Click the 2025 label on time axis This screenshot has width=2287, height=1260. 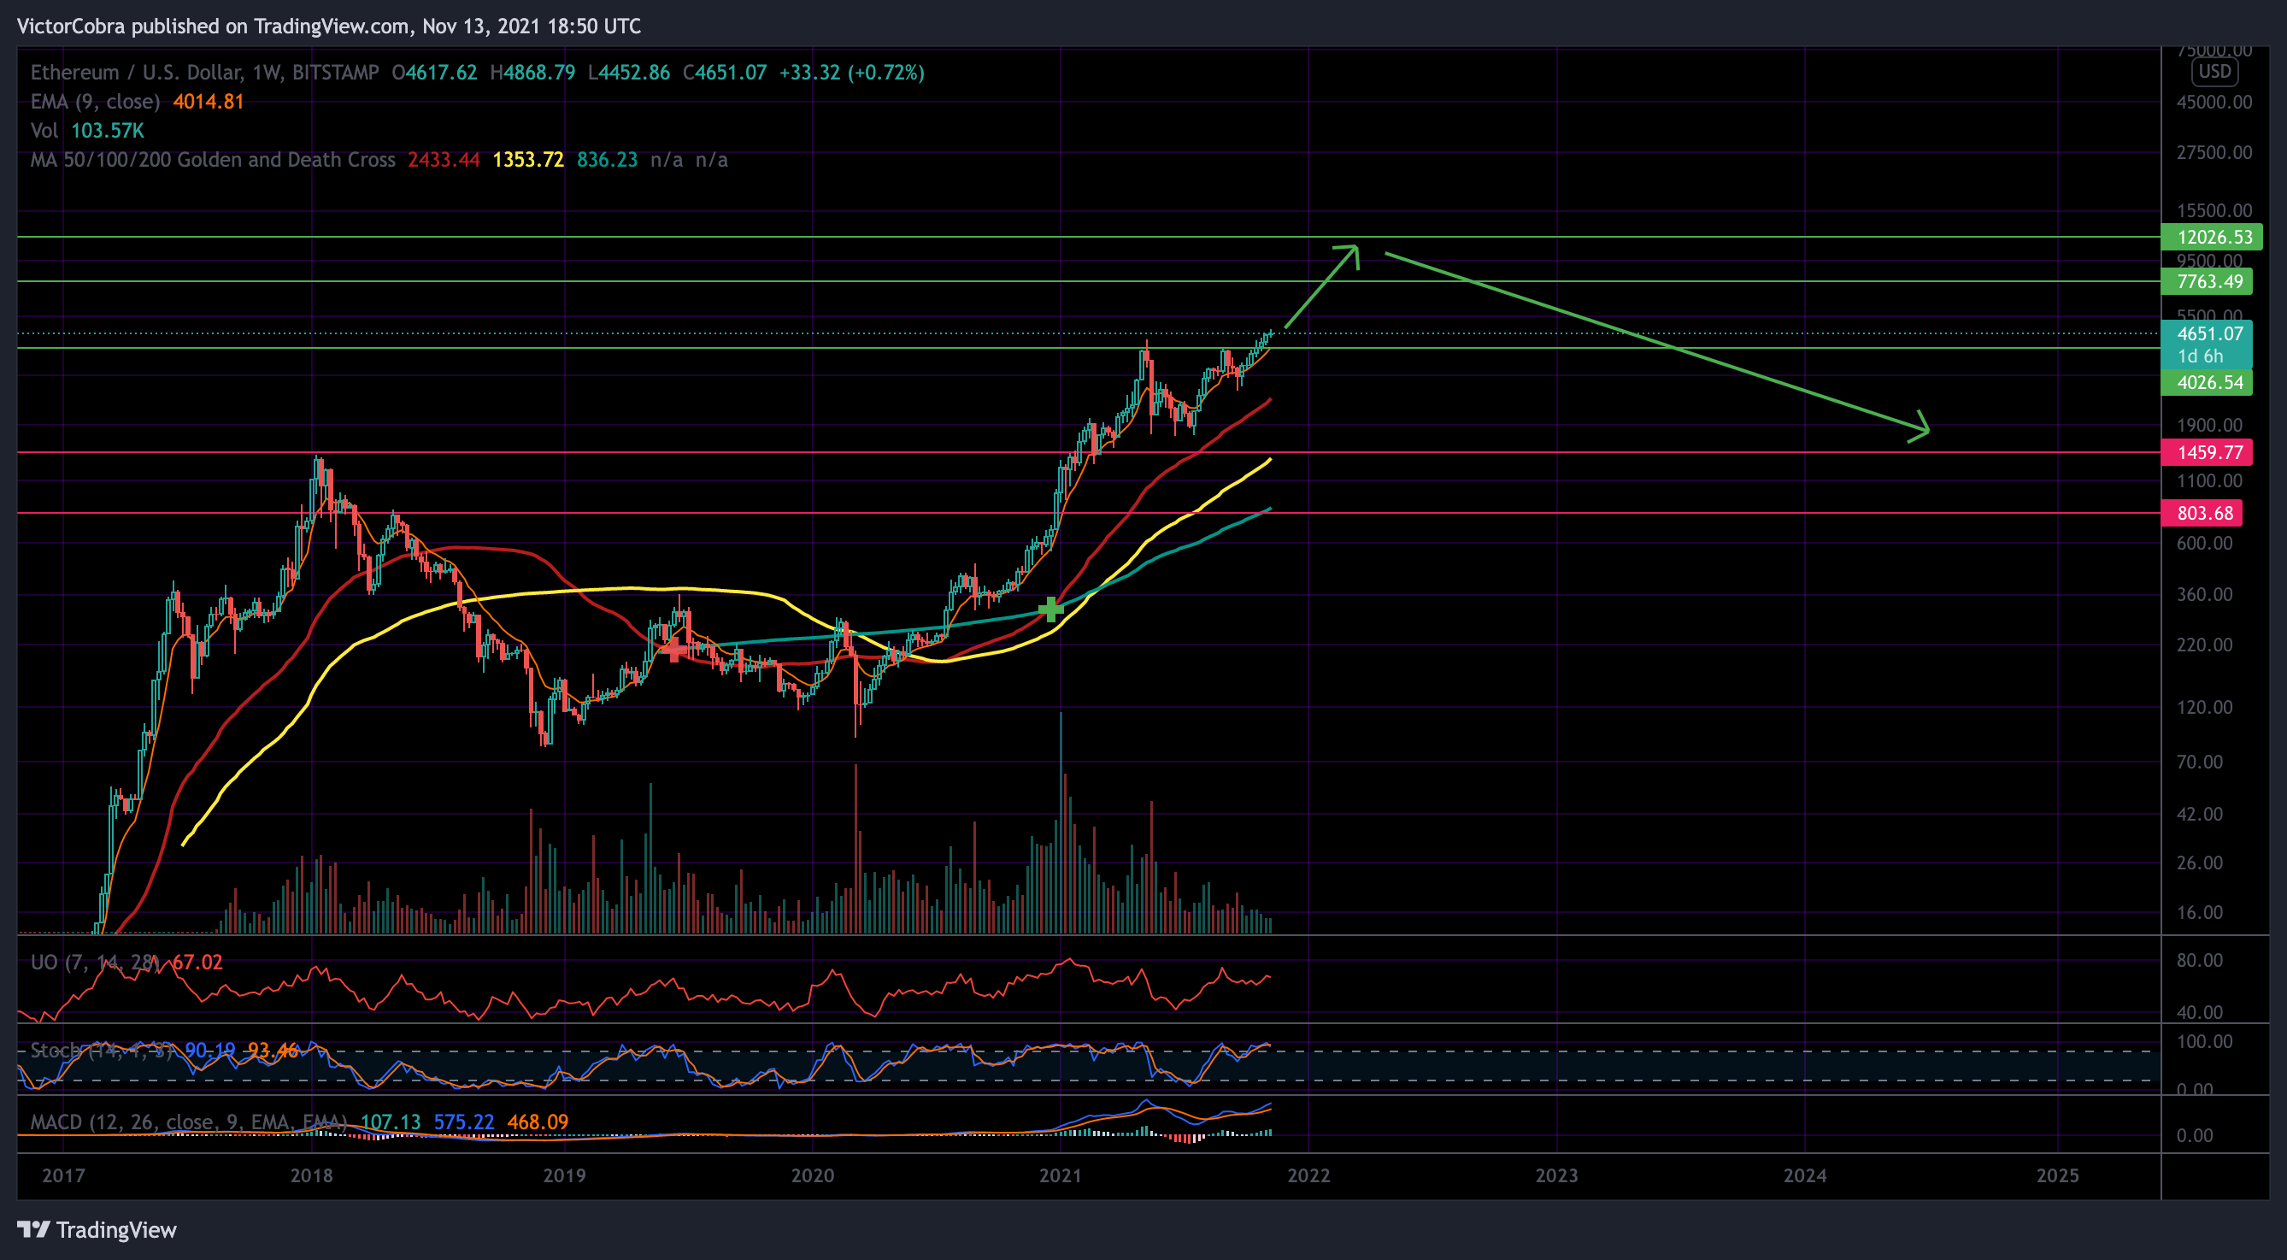pyautogui.click(x=2057, y=1175)
